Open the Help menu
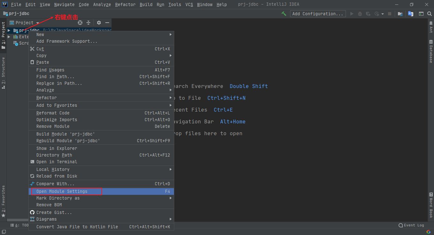 tap(222, 4)
